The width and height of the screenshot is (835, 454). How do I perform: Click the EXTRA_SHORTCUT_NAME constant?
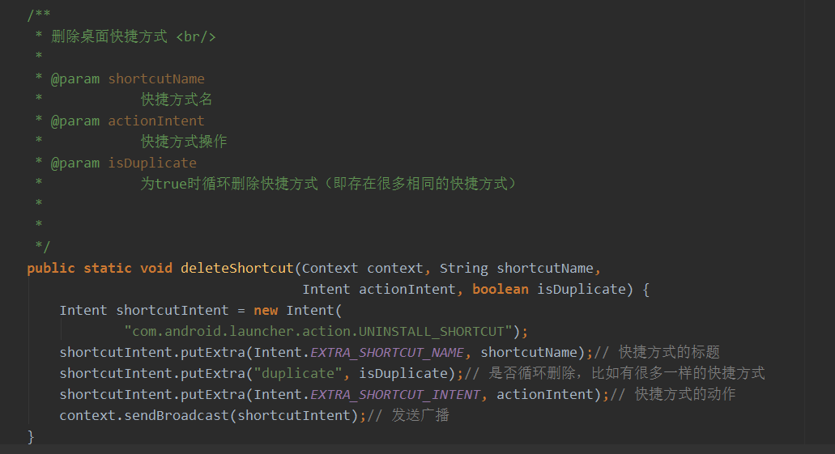(387, 352)
